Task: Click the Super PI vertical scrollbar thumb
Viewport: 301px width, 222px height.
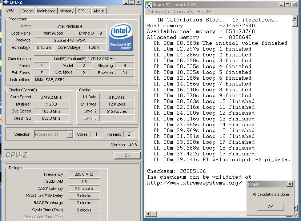Action: tap(295, 24)
